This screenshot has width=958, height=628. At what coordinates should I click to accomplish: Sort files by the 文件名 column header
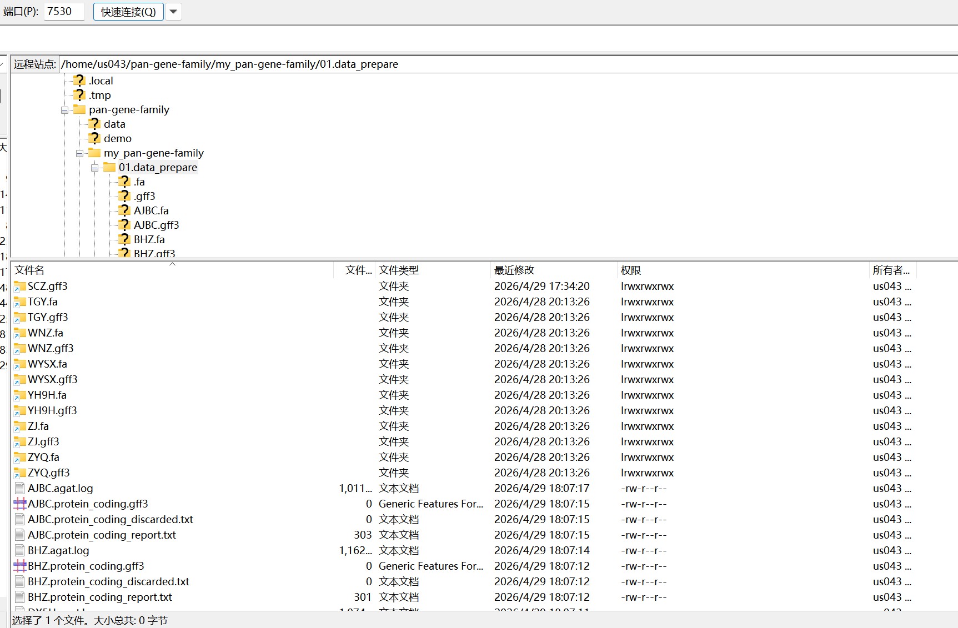coord(30,270)
